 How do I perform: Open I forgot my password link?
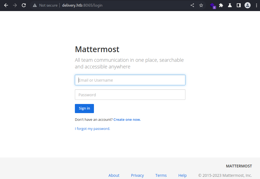point(93,129)
